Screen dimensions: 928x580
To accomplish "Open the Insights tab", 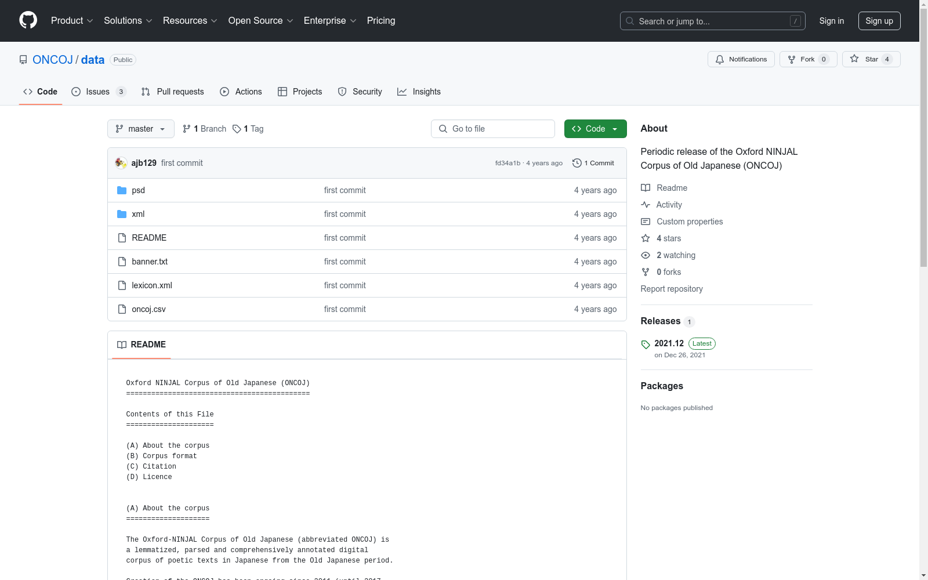I will [x=419, y=92].
